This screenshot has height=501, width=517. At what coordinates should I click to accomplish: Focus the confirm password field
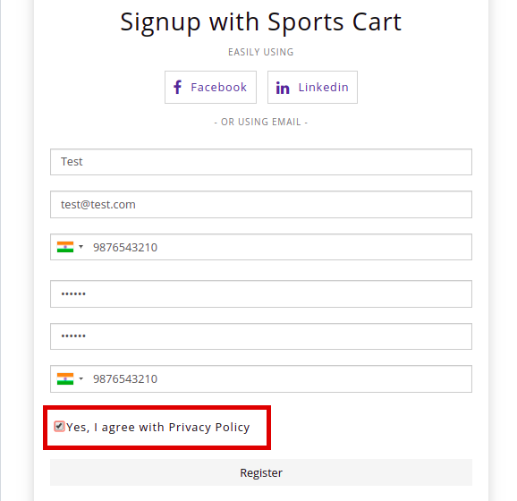(261, 336)
